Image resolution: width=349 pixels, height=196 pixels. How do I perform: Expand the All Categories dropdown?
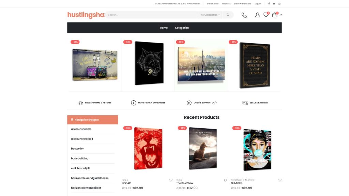[x=210, y=15]
